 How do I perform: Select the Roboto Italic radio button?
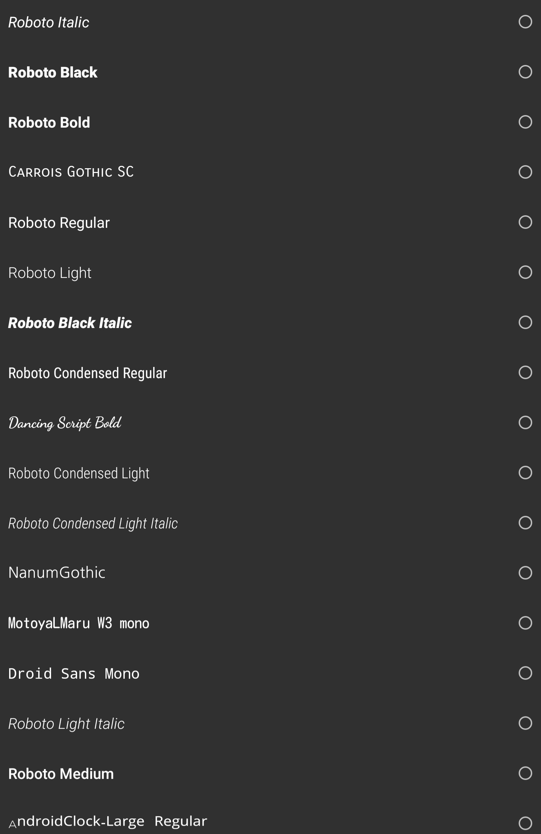coord(525,22)
